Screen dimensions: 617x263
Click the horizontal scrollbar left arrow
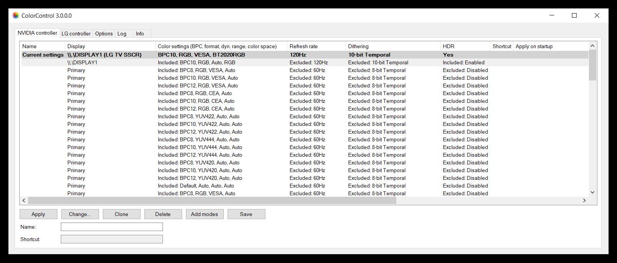pyautogui.click(x=24, y=200)
